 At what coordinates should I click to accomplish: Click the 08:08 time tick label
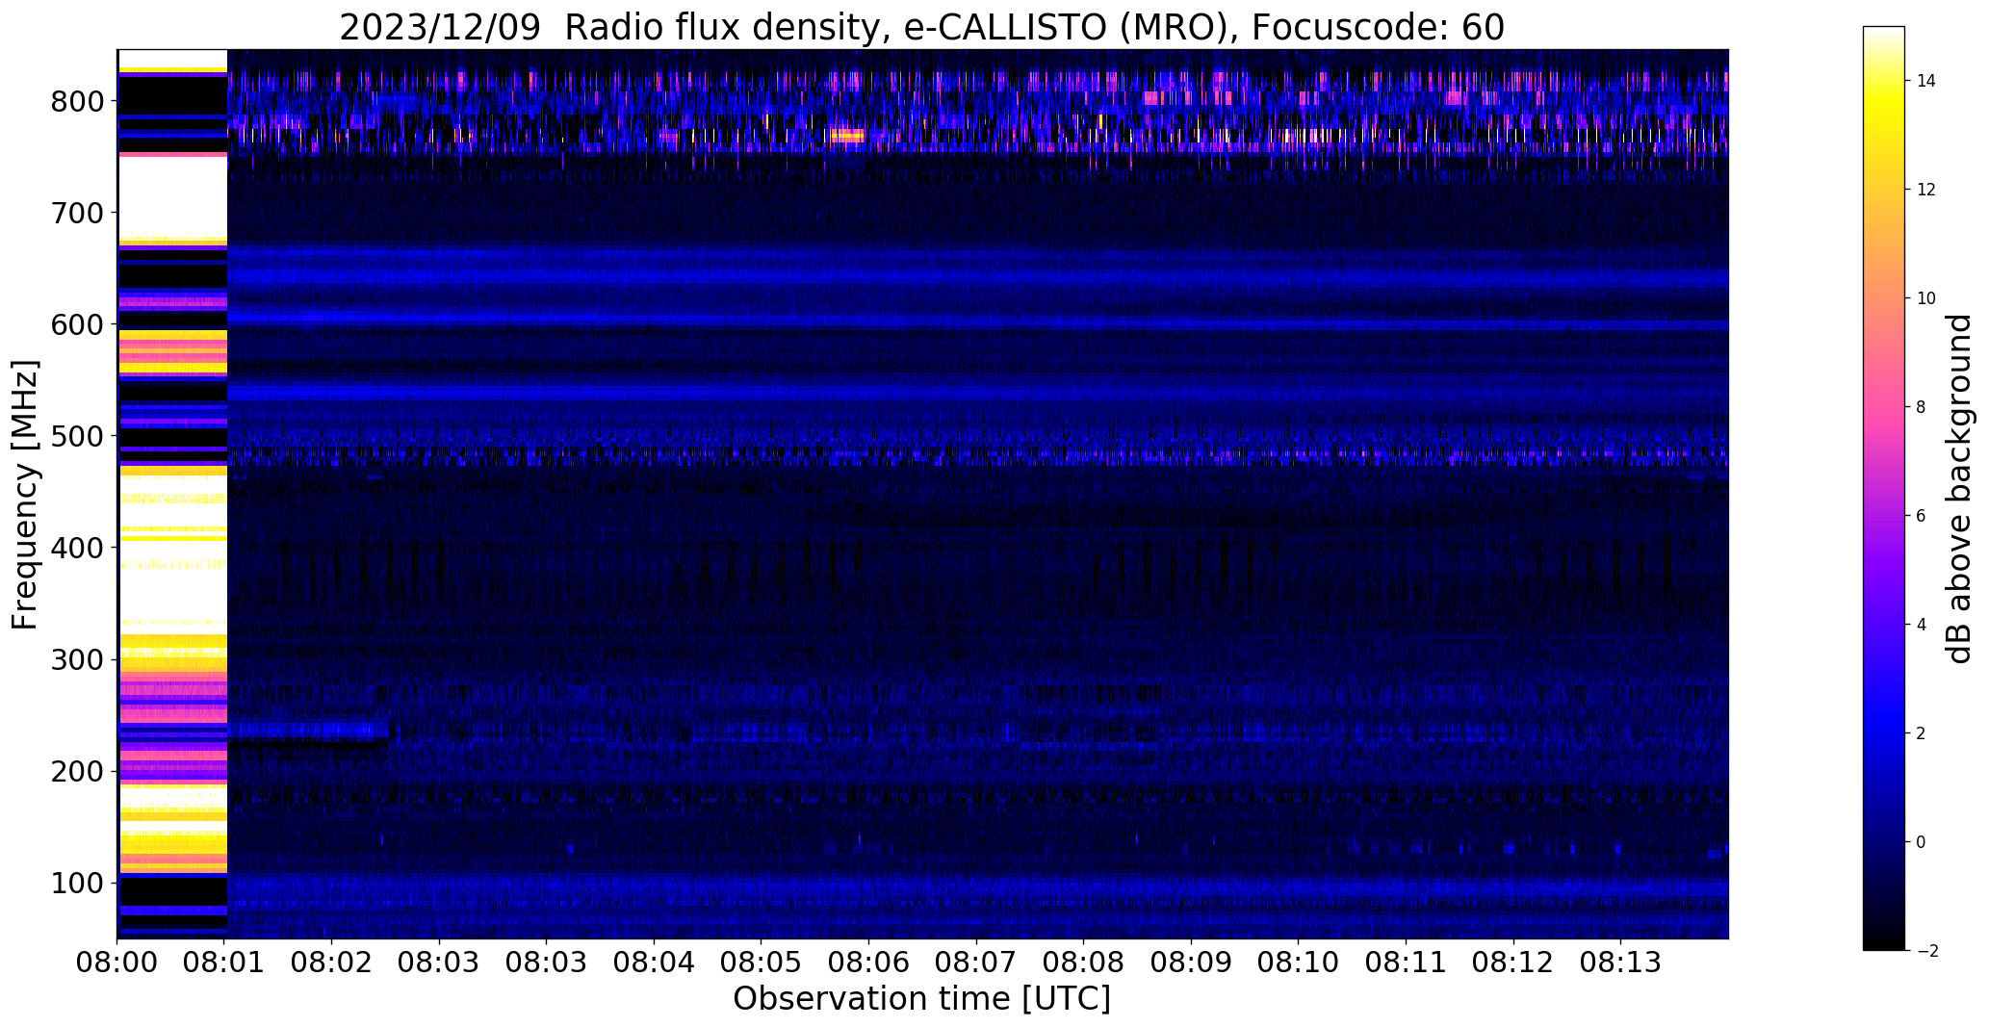pos(1084,963)
